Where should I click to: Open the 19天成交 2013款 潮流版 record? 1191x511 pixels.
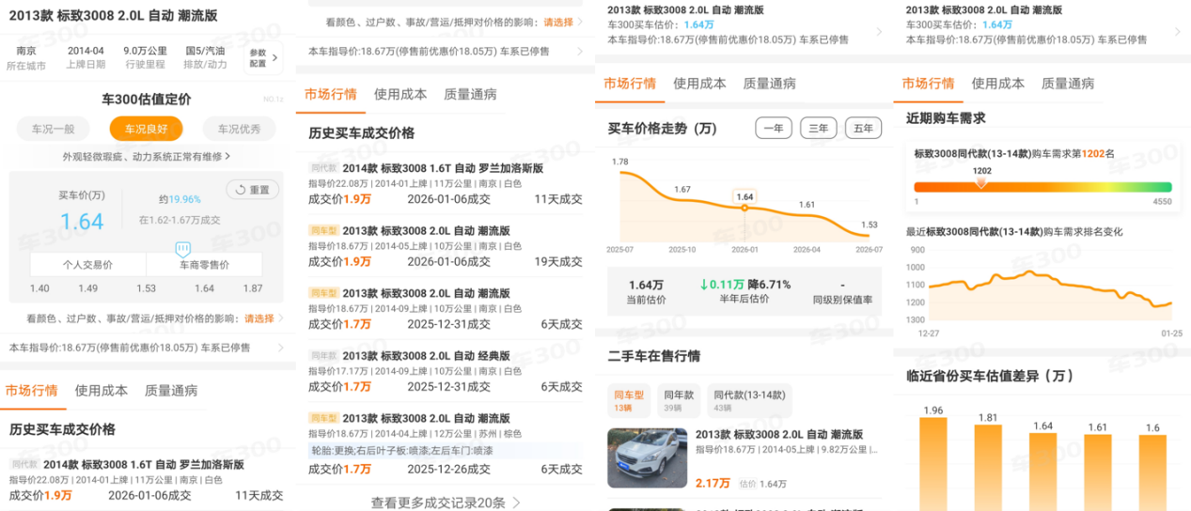click(x=446, y=246)
